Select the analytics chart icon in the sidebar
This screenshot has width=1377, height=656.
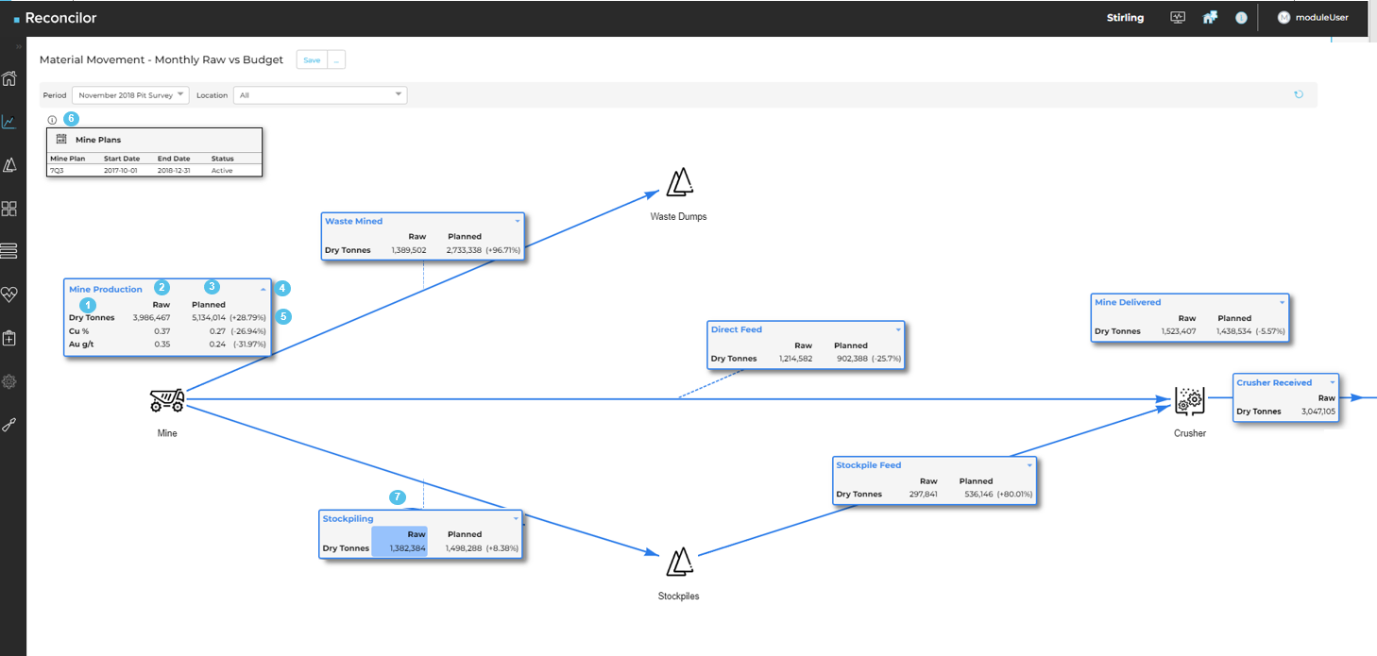pos(10,121)
